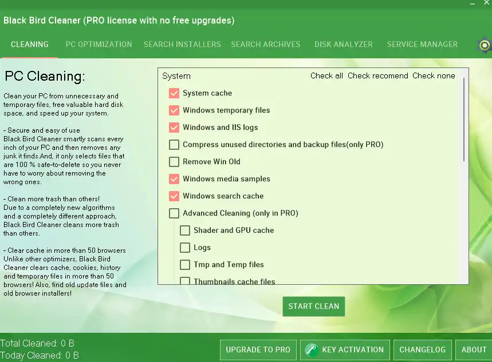This screenshot has height=362, width=492.
Task: Switch to the PC Optimization tab
Action: point(99,44)
